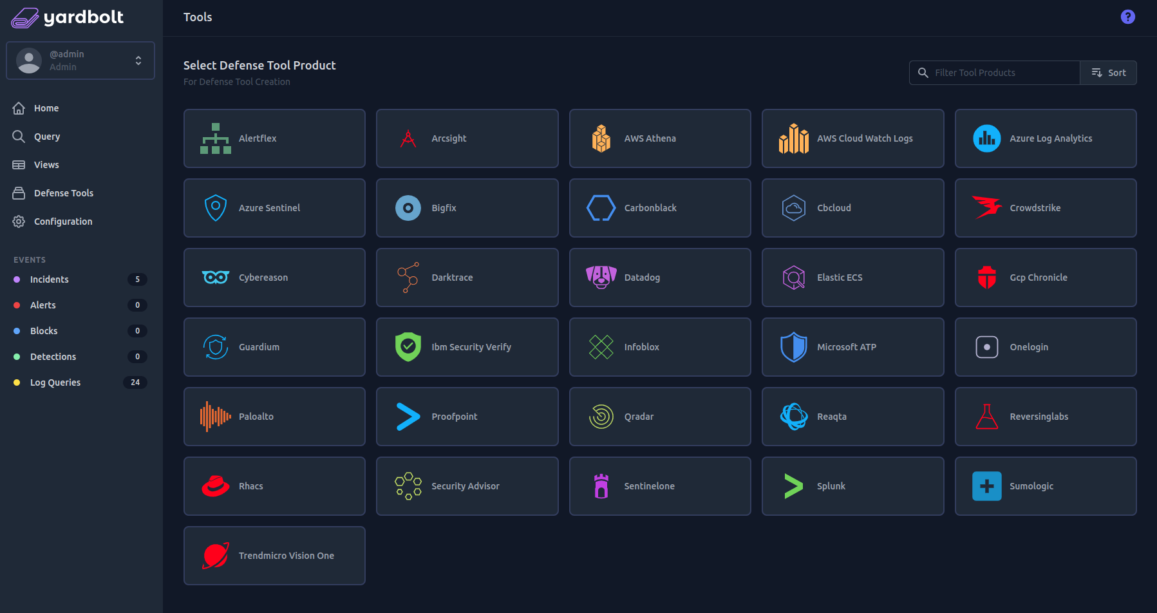Open the help question mark icon
Screen dimensions: 1157x613
[1128, 17]
